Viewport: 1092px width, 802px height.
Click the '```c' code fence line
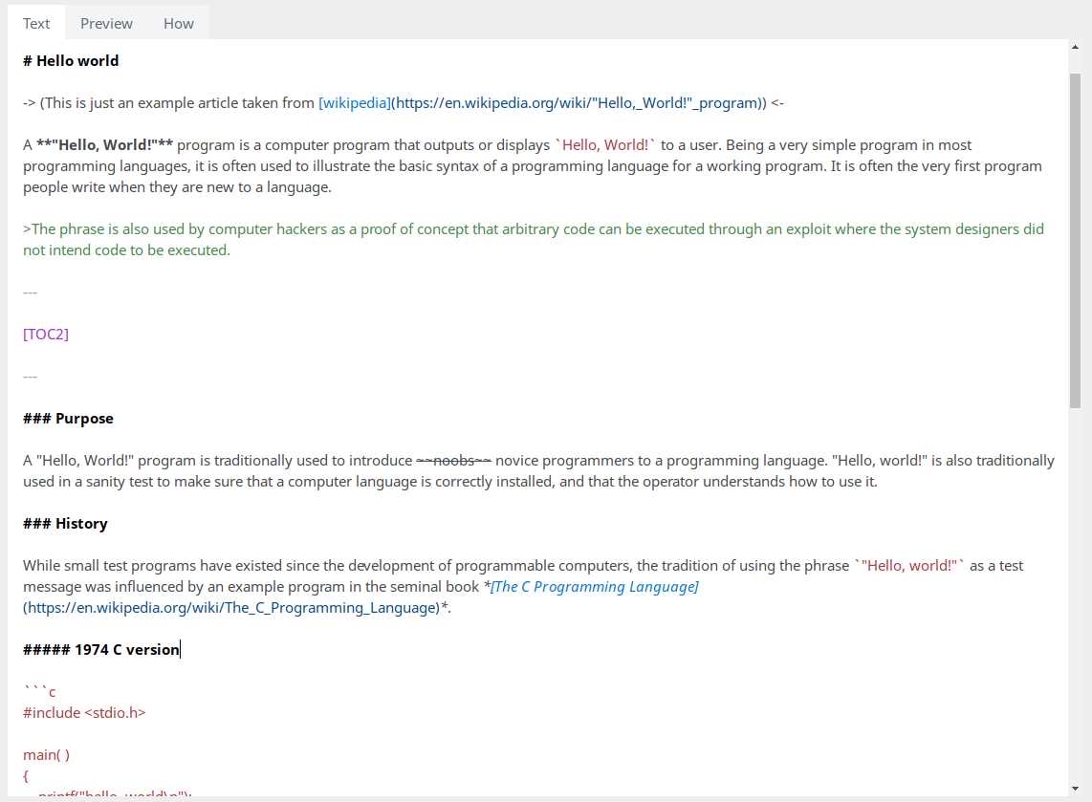point(40,691)
